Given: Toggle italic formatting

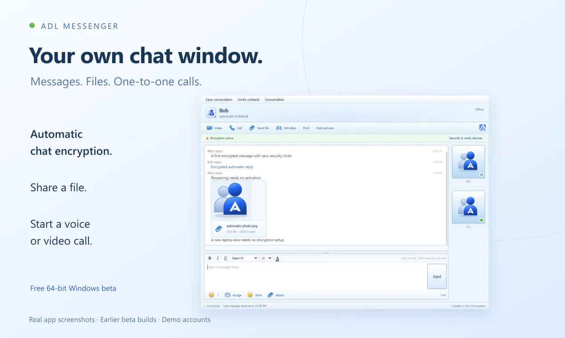Looking at the screenshot, I should 218,258.
